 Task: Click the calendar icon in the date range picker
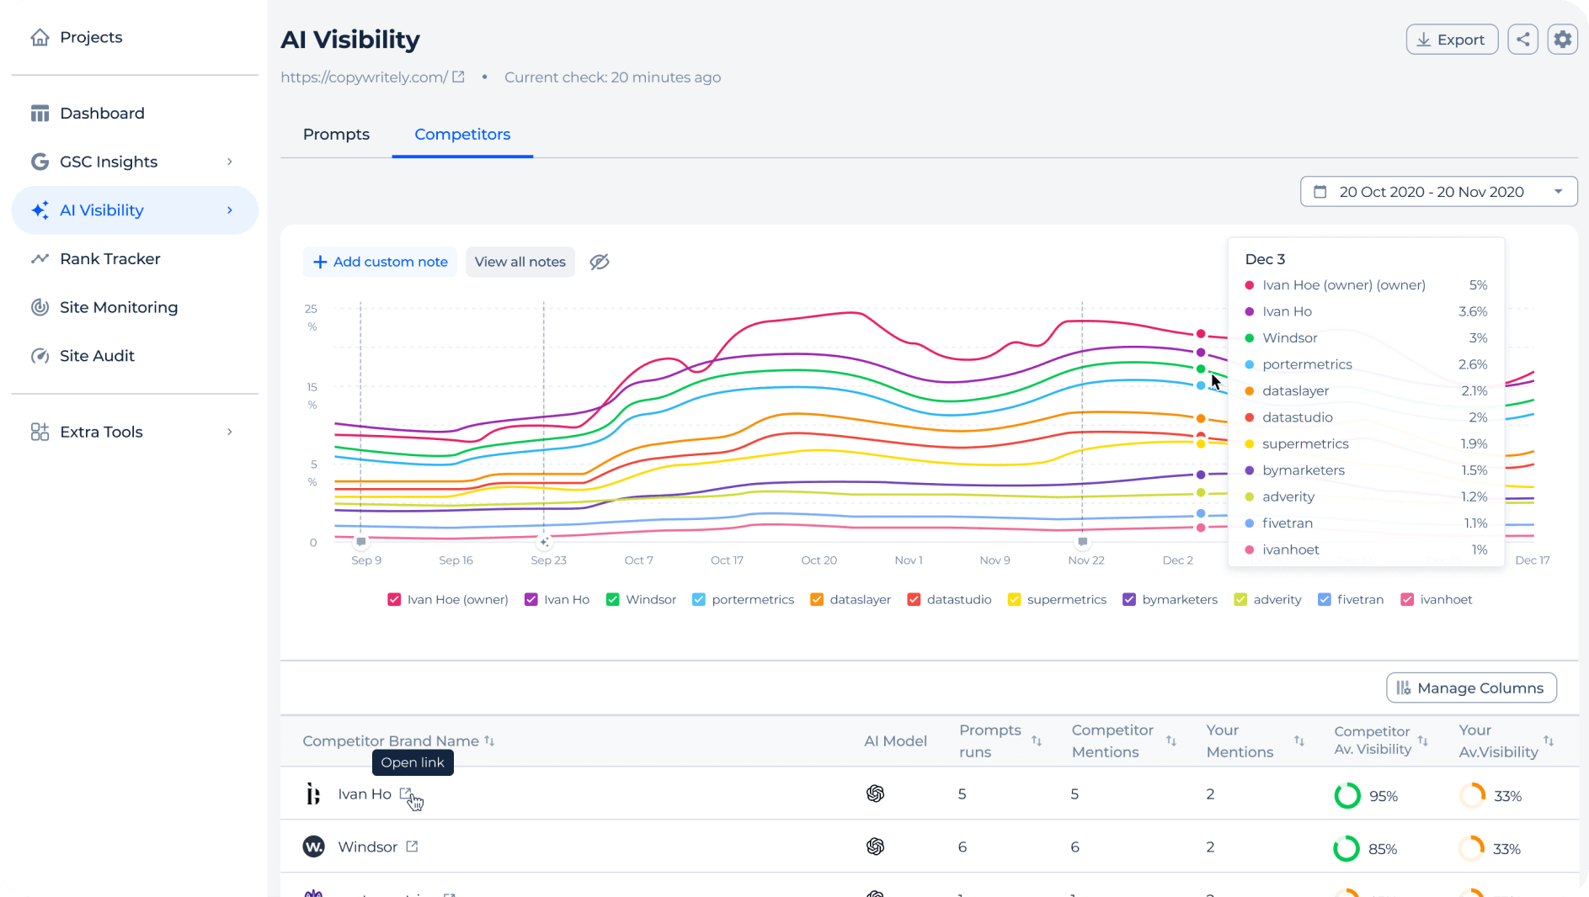(x=1320, y=191)
